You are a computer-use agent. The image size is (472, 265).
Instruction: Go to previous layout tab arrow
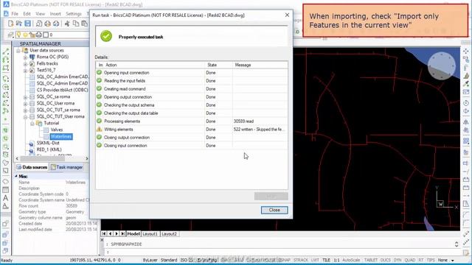coord(110,233)
